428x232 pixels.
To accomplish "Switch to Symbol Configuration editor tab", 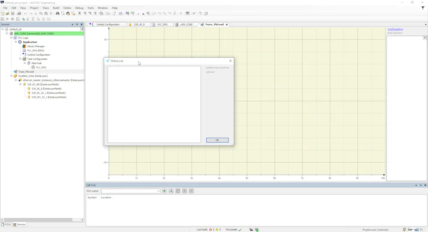I will tap(107, 24).
